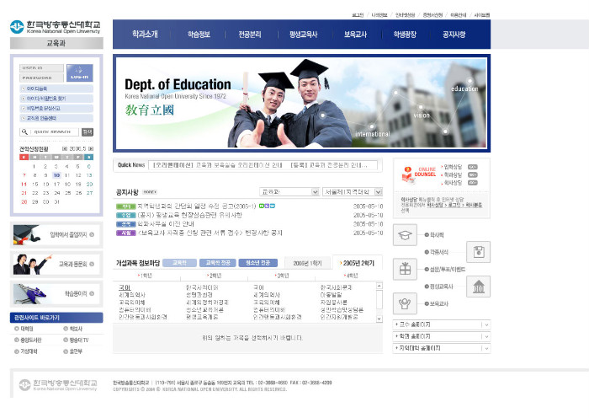
Task: Click the Online Counsel icon
Action: click(x=409, y=174)
